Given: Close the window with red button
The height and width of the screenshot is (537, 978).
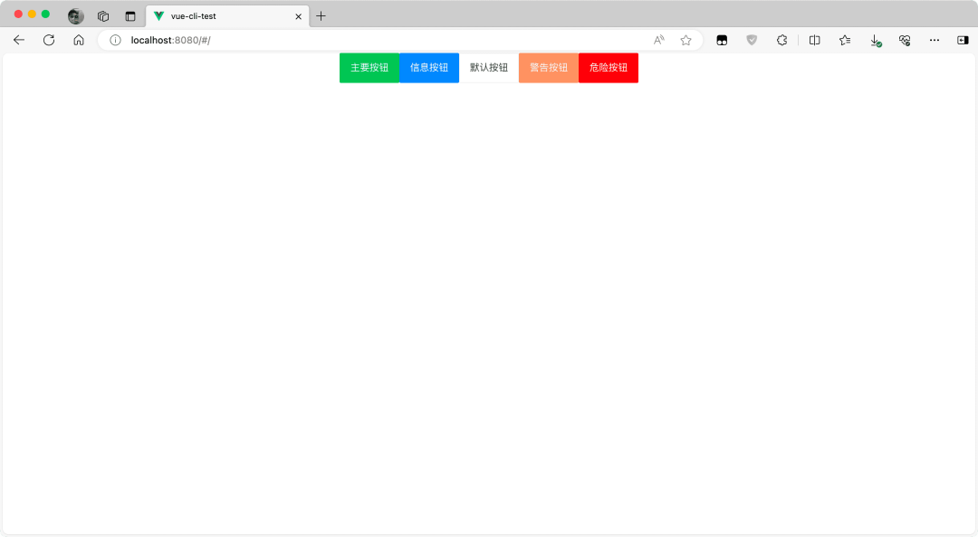Looking at the screenshot, I should tap(18, 14).
